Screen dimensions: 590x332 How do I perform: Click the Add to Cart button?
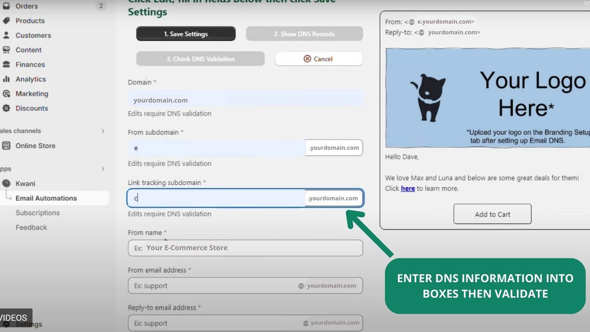click(492, 213)
